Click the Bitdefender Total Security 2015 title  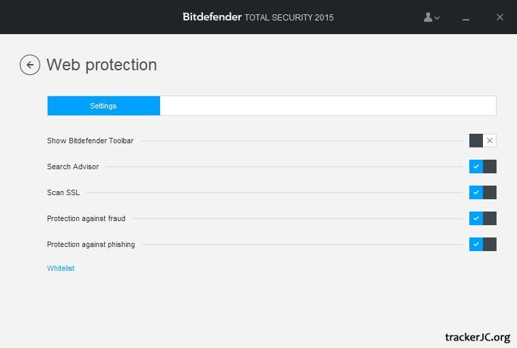pos(258,17)
